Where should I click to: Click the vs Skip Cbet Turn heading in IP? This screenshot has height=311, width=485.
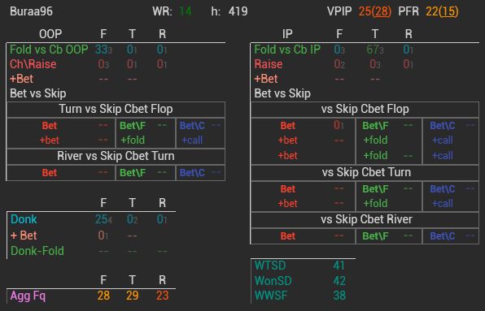click(x=366, y=172)
